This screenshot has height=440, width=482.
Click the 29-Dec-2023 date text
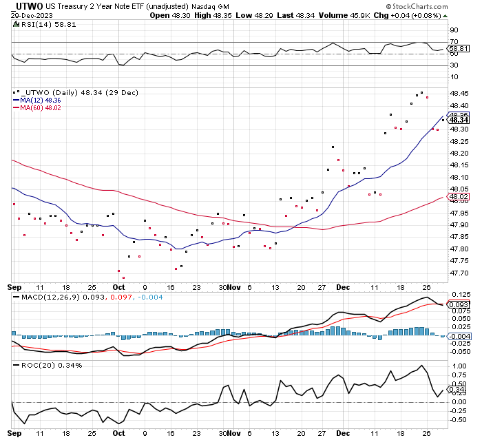tap(32, 16)
